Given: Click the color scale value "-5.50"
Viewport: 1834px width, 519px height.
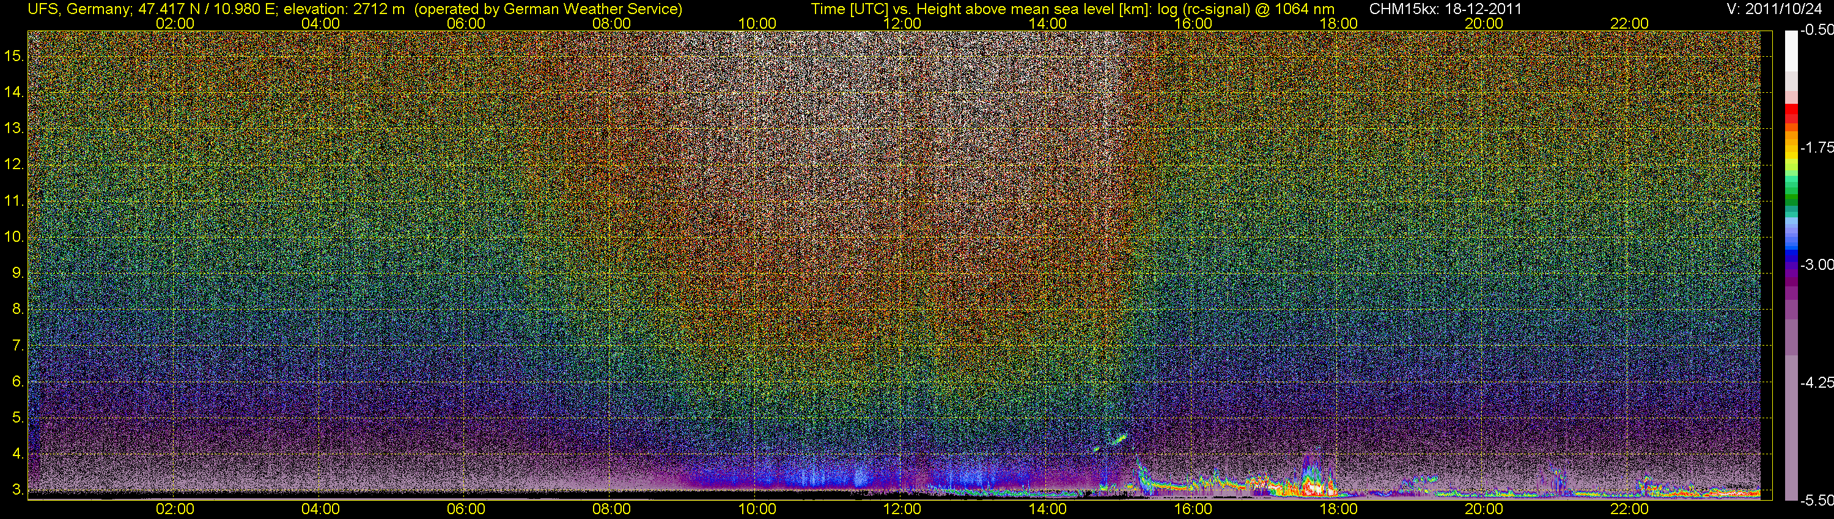Looking at the screenshot, I should (x=1816, y=501).
